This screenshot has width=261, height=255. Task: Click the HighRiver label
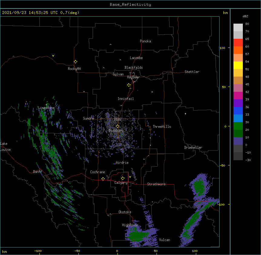click(x=130, y=225)
